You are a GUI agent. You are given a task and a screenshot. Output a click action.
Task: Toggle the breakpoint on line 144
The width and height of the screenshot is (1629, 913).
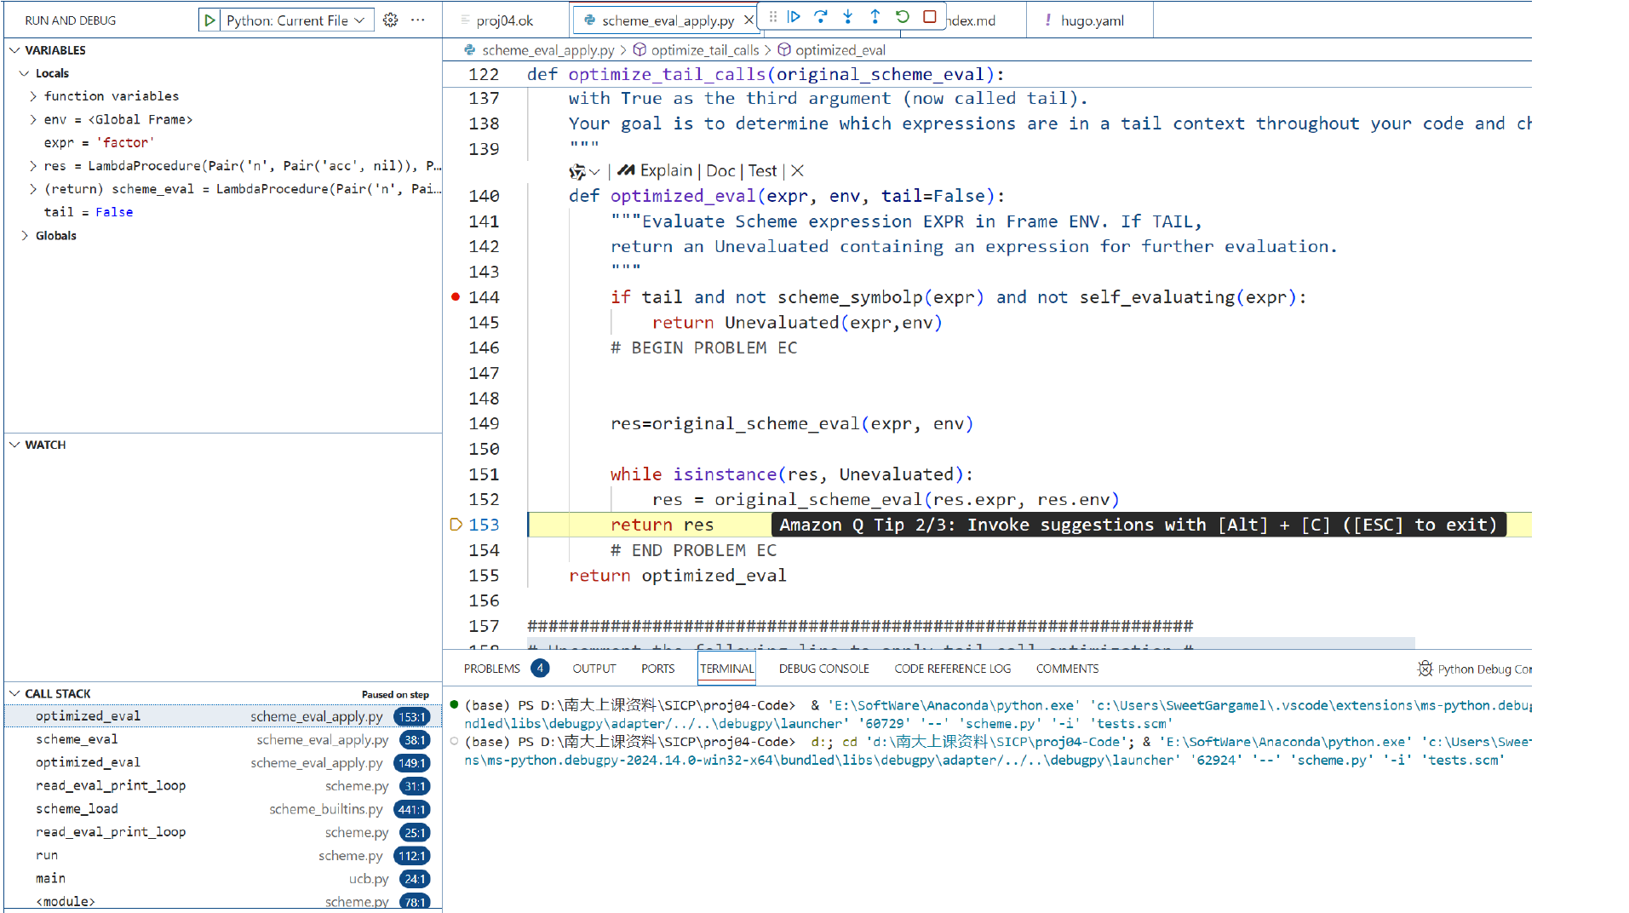[456, 297]
